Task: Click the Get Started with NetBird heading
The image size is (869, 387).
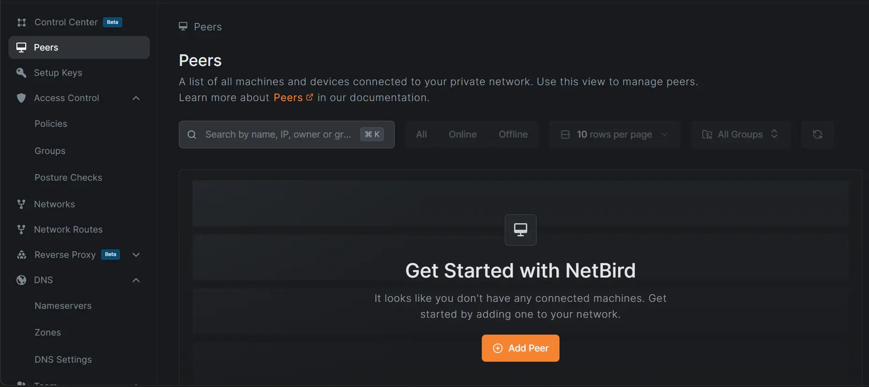Action: click(x=521, y=270)
